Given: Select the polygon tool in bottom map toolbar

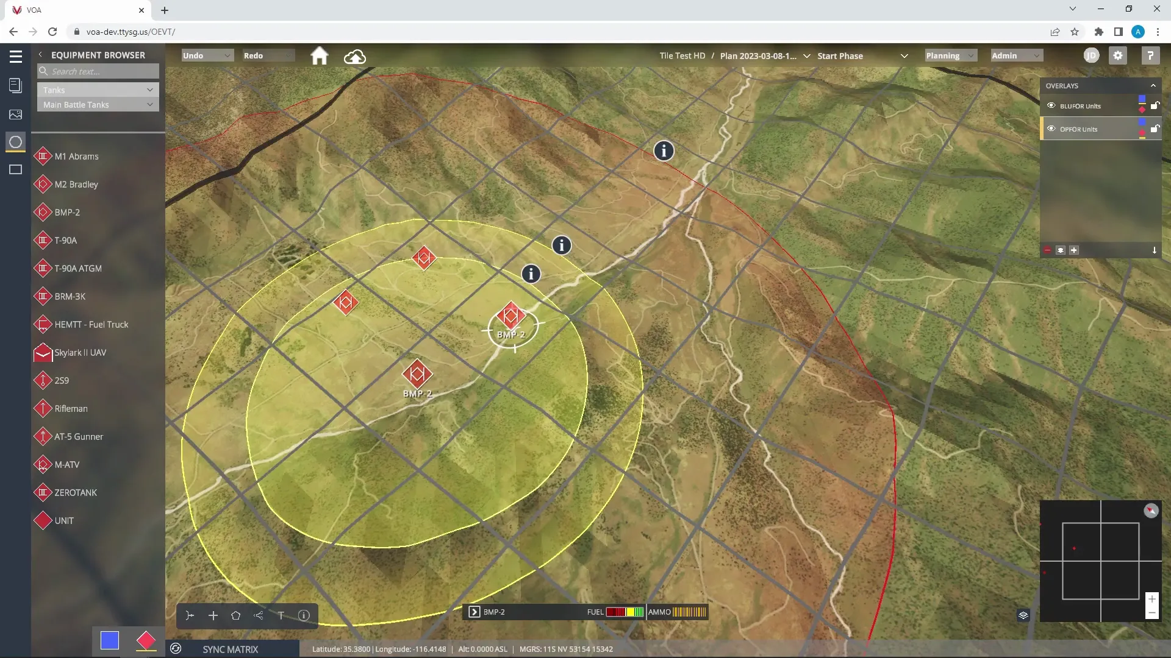Looking at the screenshot, I should (235, 616).
